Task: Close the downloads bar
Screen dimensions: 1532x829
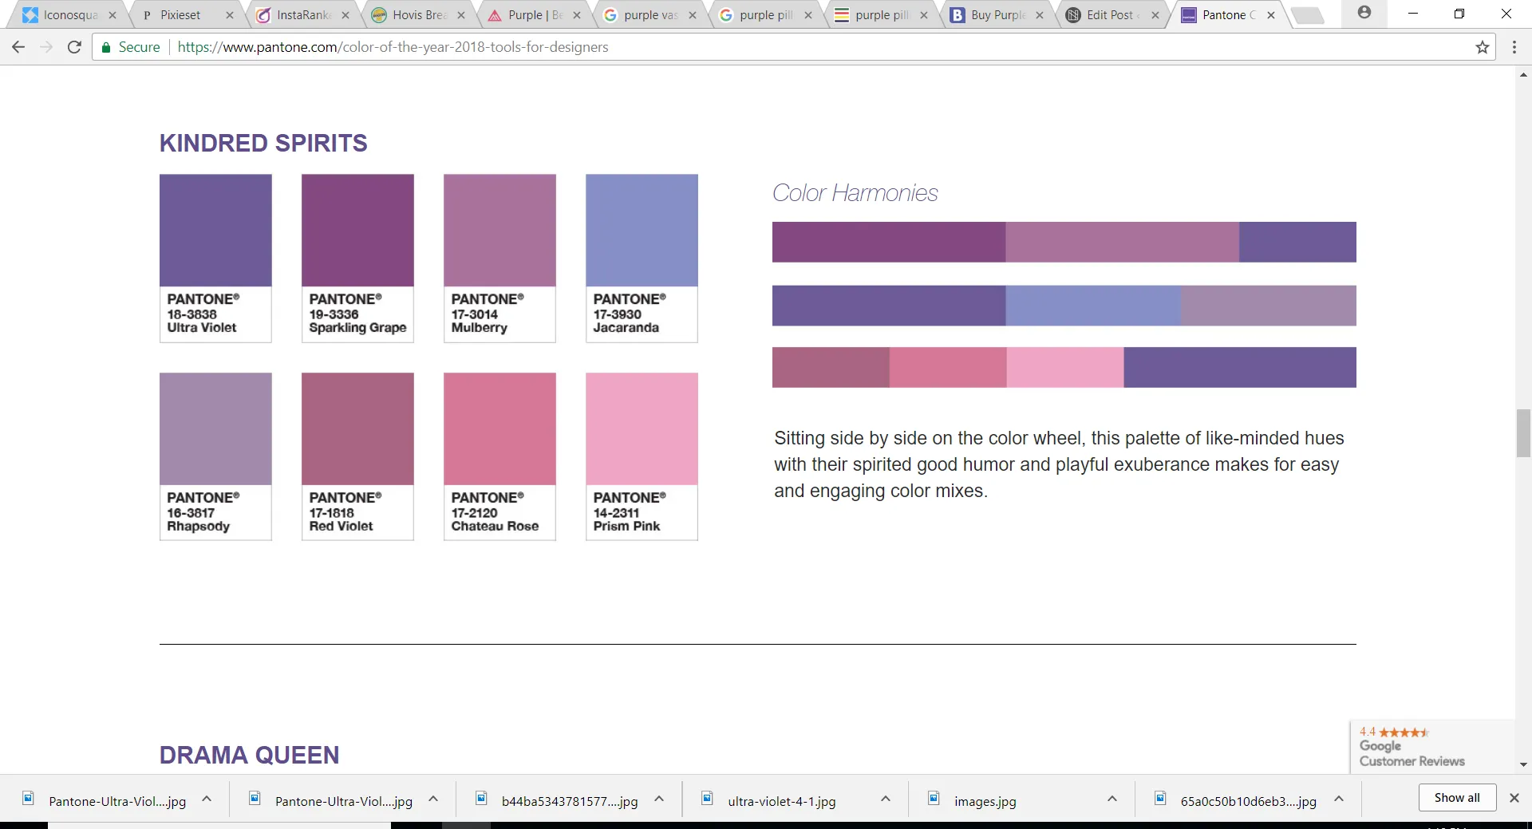Action: [1514, 798]
